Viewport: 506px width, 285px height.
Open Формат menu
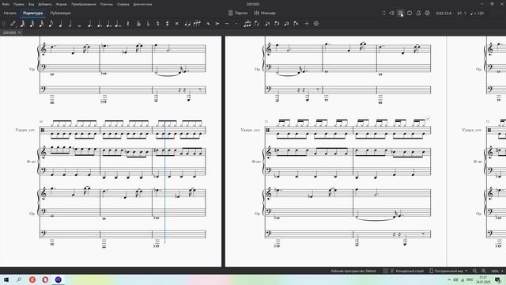(x=62, y=4)
